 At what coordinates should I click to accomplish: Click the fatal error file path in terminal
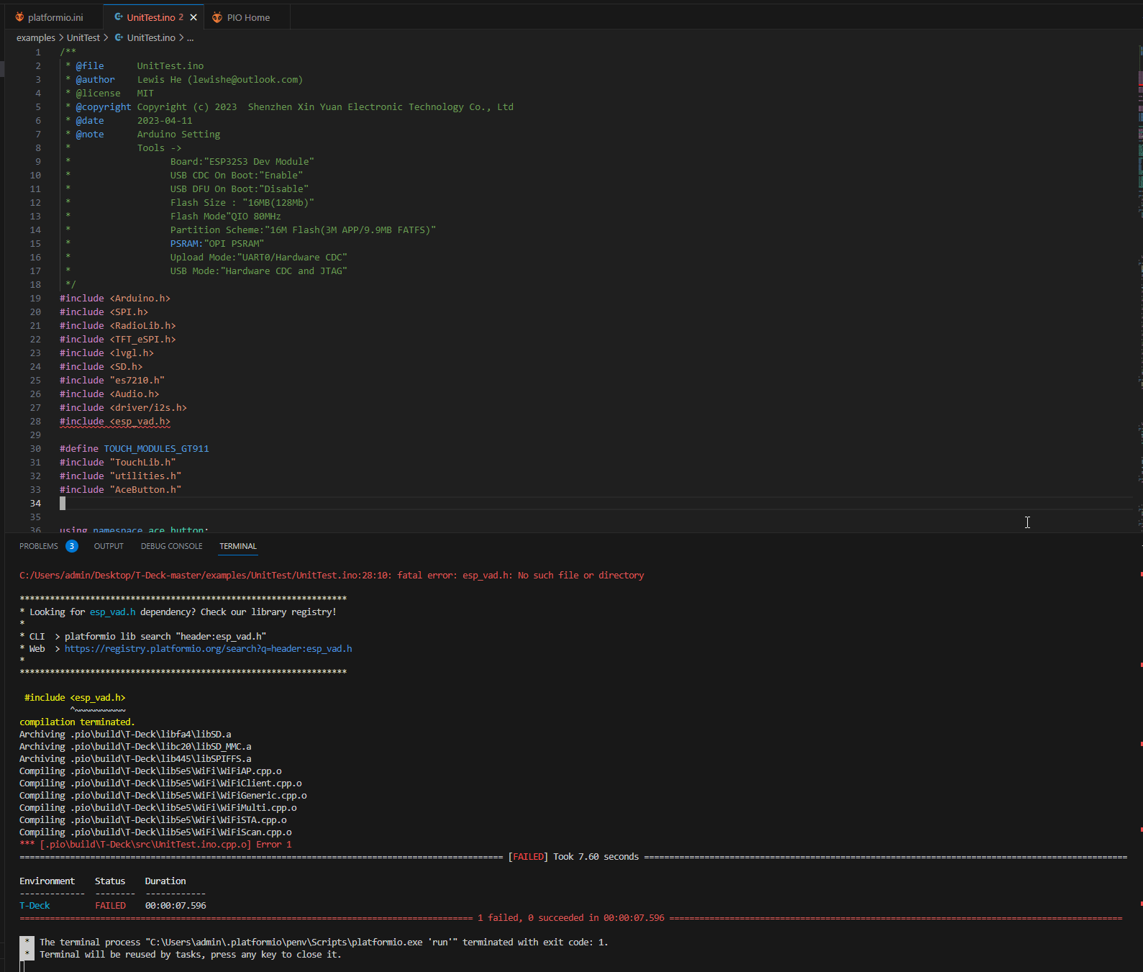(205, 576)
